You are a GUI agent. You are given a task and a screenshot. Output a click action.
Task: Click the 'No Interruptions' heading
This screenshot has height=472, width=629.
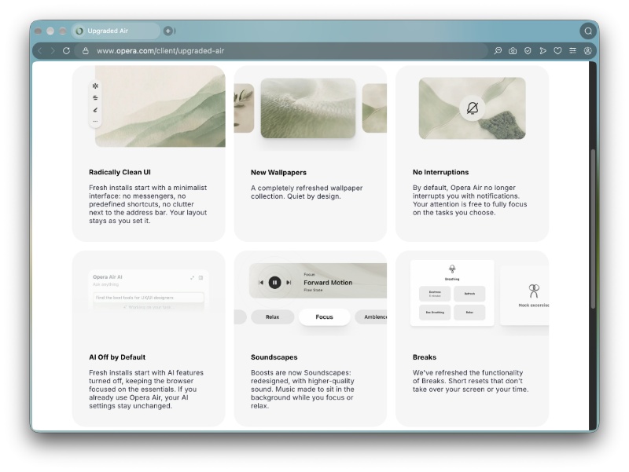coord(440,172)
